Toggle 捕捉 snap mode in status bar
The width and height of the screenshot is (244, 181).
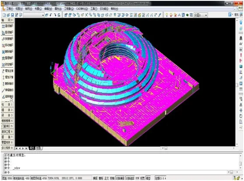[95, 178]
